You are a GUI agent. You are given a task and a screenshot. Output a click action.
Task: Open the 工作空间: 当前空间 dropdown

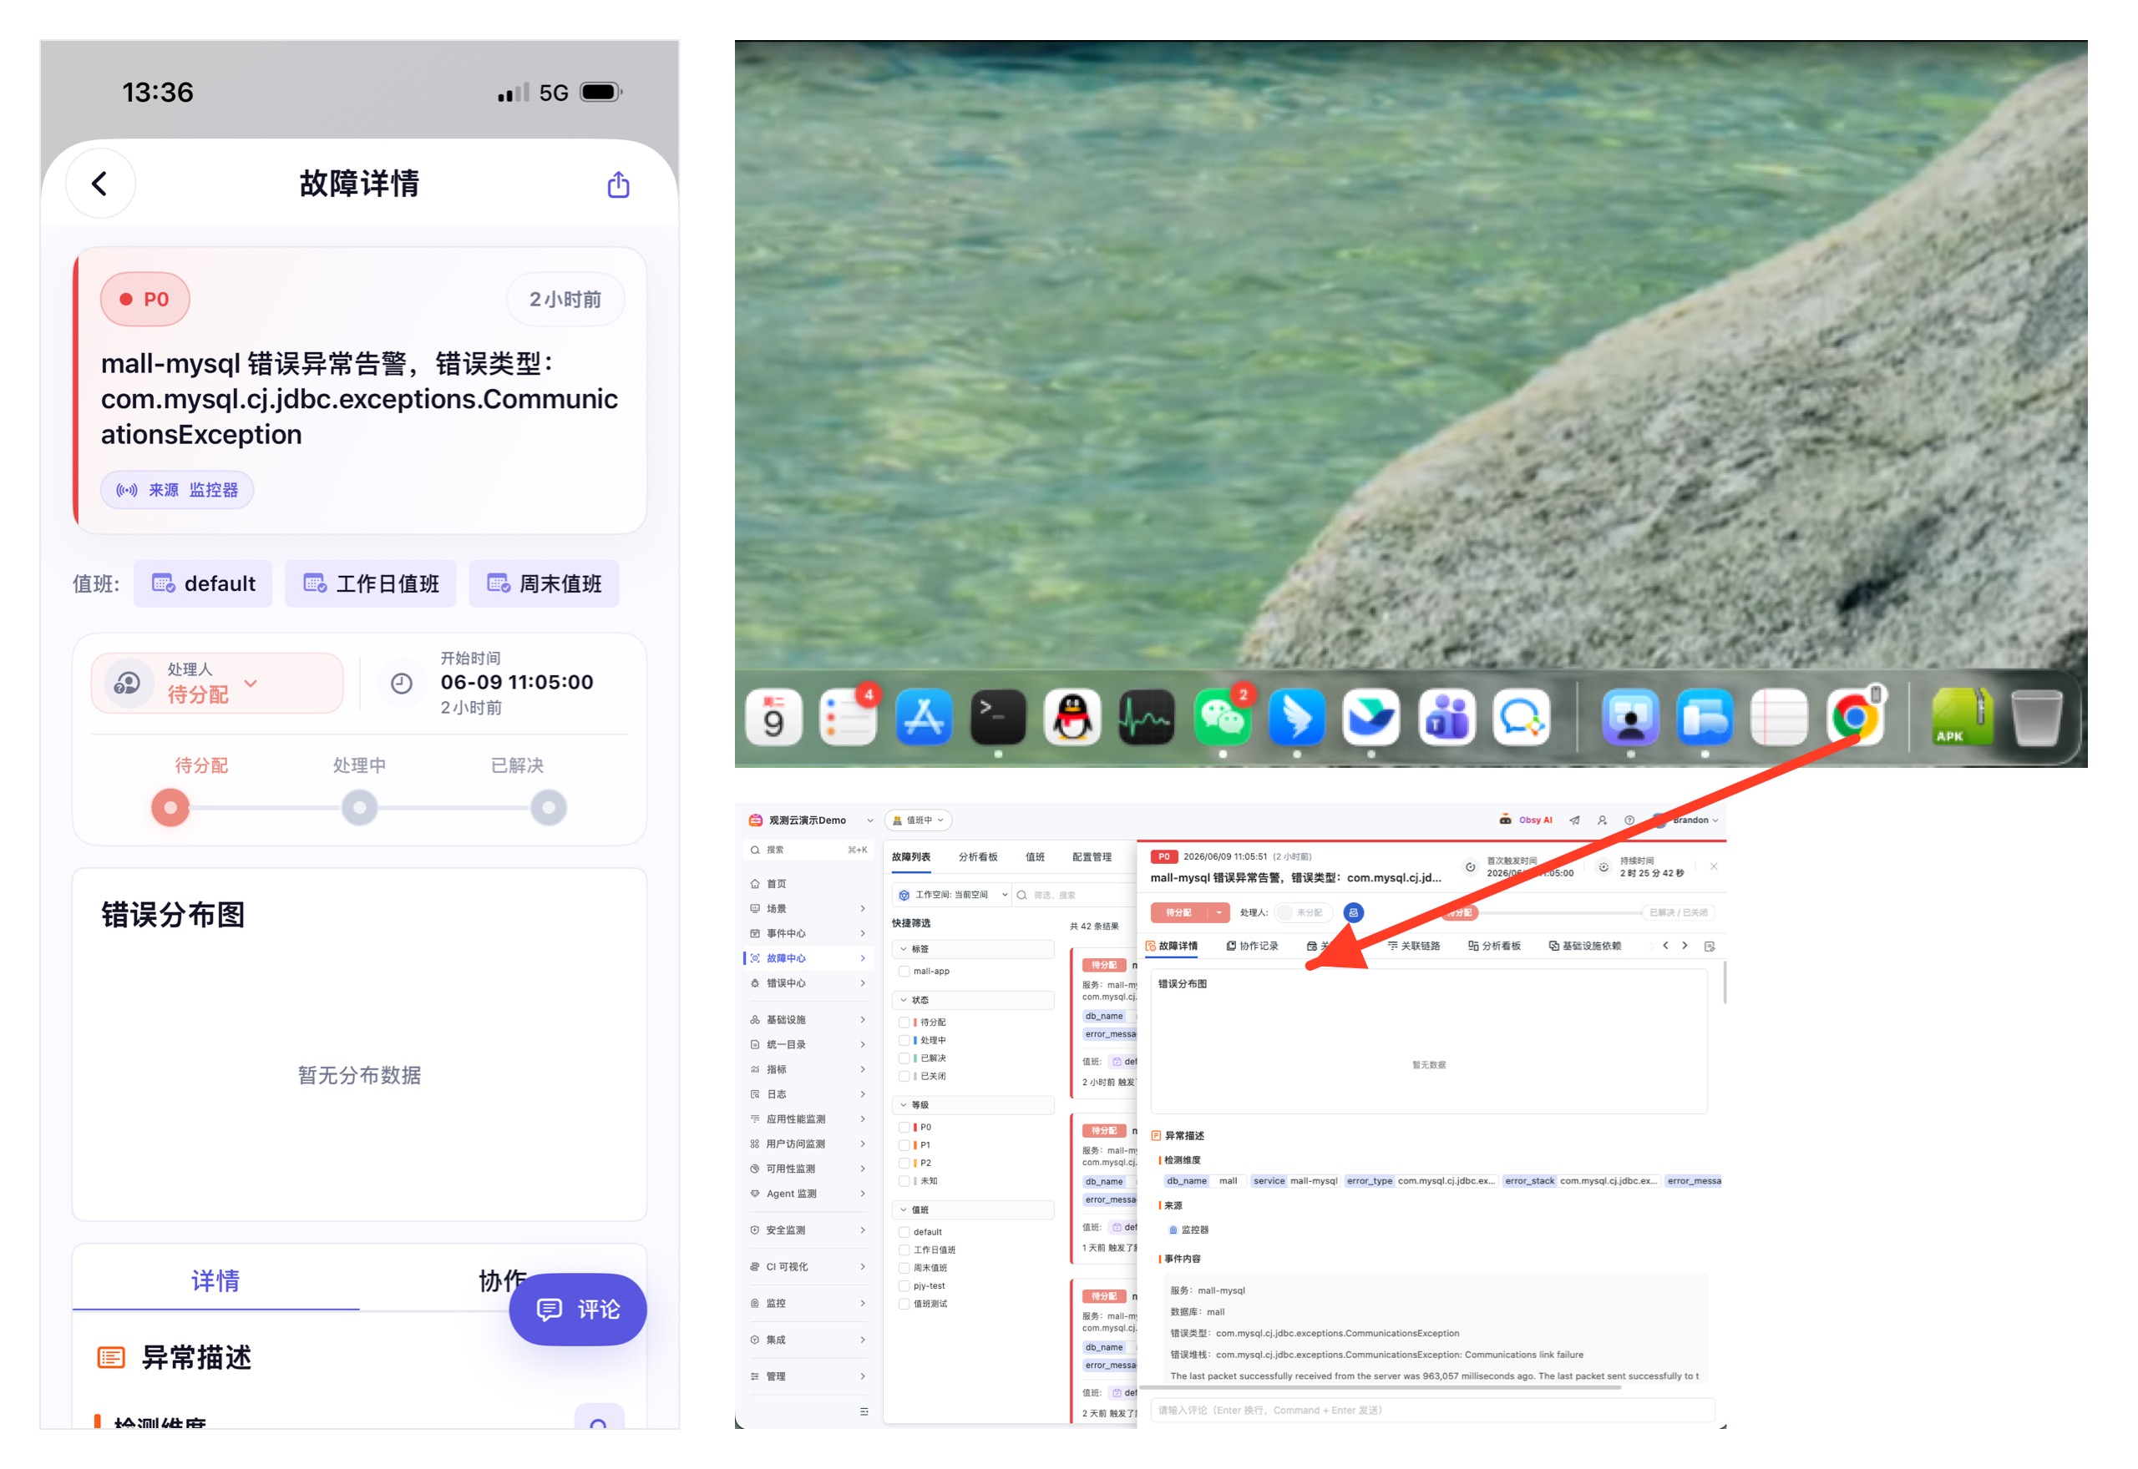click(x=952, y=895)
